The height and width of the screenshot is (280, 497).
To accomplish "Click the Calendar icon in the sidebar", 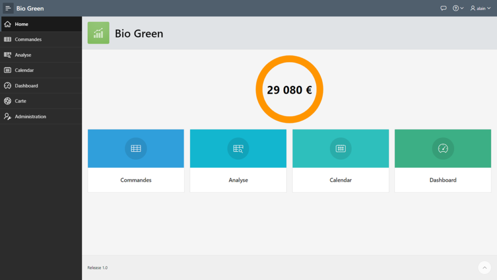I will (8, 70).
